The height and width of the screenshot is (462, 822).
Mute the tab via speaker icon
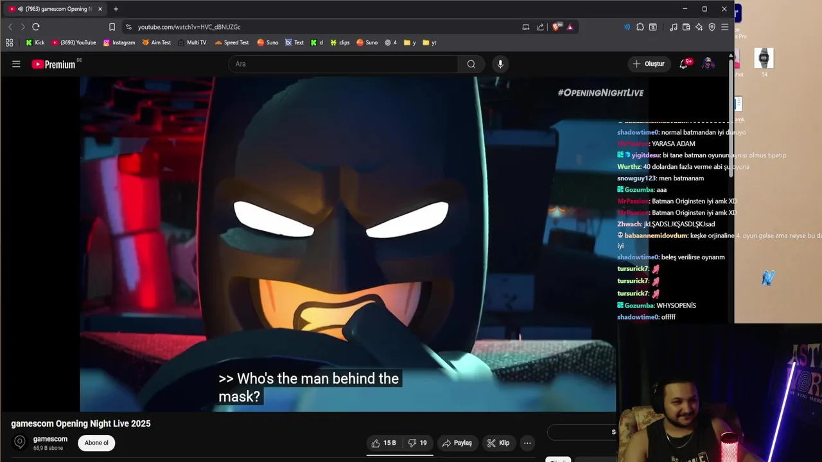pos(21,9)
